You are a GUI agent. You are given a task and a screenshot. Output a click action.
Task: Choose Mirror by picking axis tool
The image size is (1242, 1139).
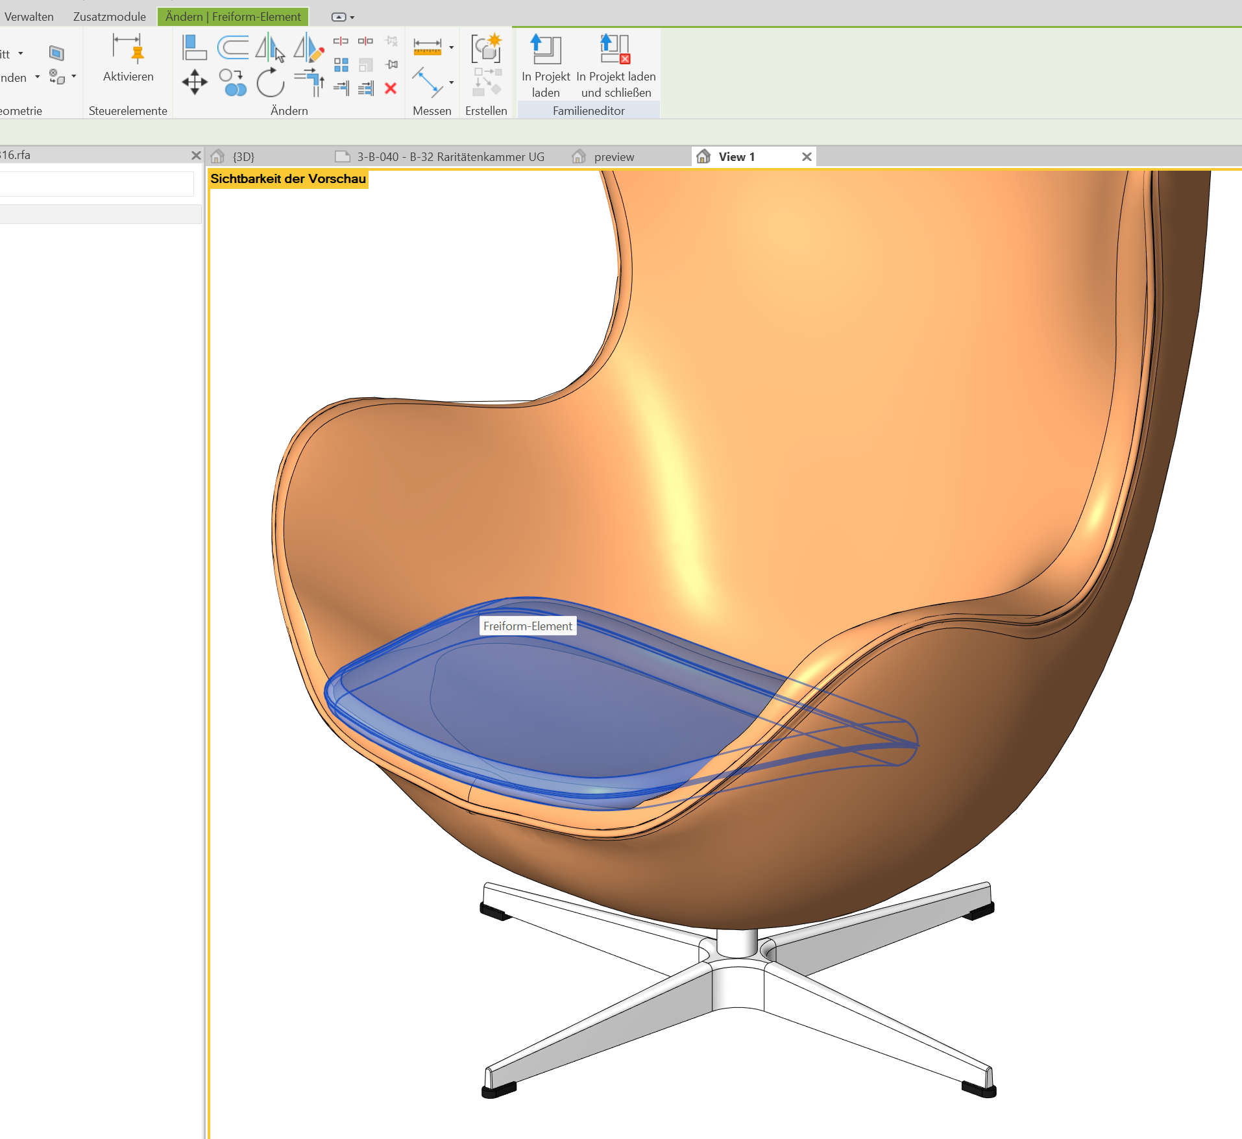(x=270, y=48)
